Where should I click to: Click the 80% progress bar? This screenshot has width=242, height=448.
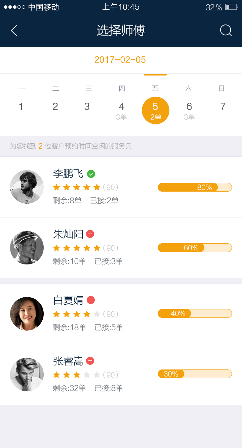pos(195,187)
